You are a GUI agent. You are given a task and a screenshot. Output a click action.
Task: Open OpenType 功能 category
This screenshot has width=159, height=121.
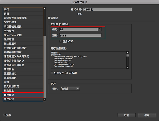(x=23, y=35)
